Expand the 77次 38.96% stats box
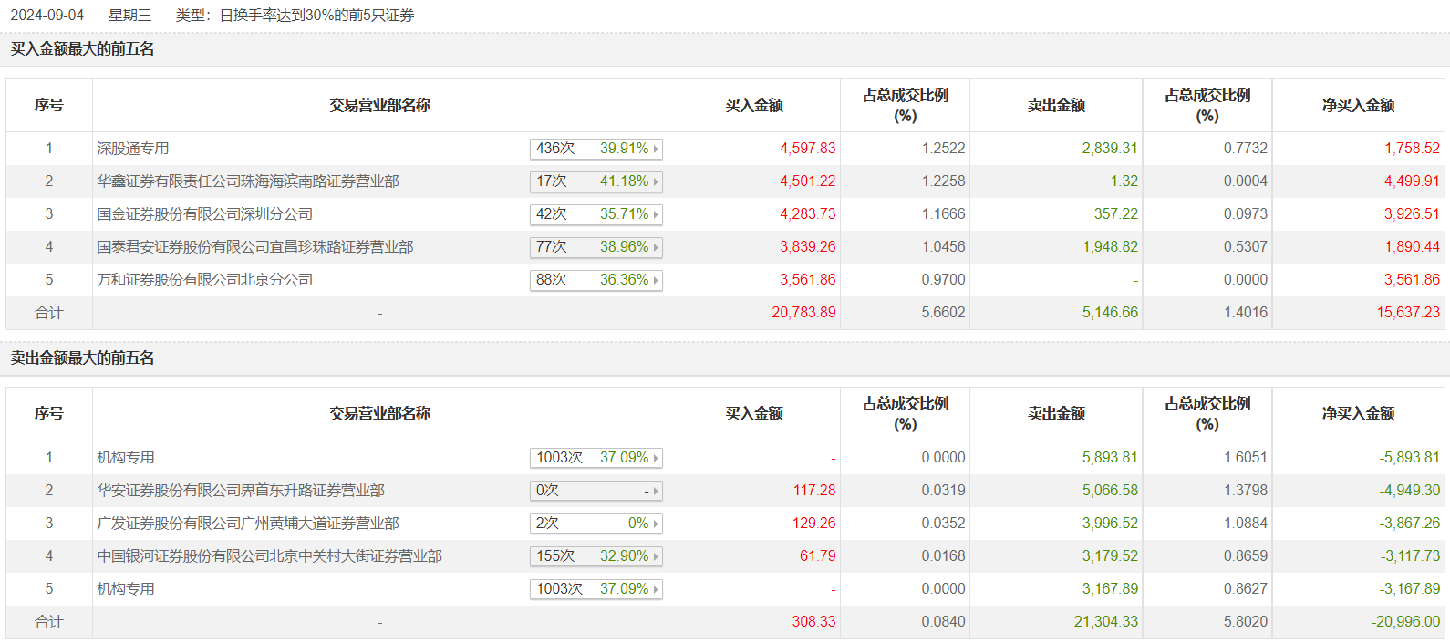 point(596,247)
